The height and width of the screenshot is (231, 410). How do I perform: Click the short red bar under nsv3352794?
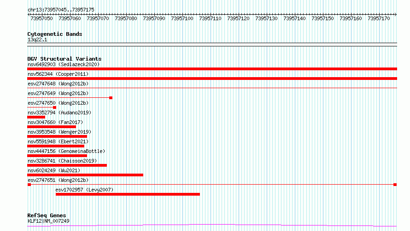pos(36,117)
